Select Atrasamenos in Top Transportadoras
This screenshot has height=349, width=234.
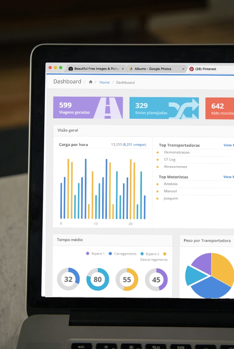[175, 166]
